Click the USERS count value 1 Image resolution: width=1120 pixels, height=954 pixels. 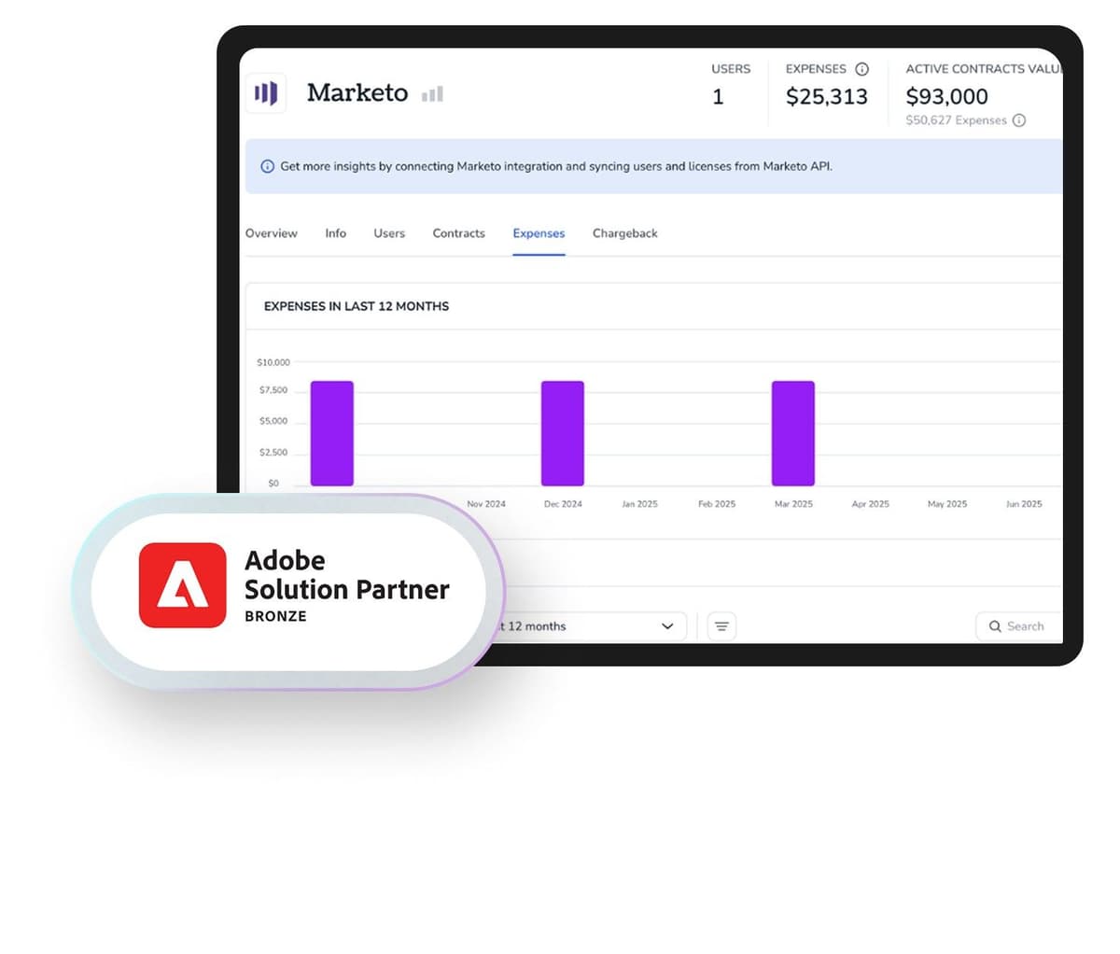(x=718, y=97)
